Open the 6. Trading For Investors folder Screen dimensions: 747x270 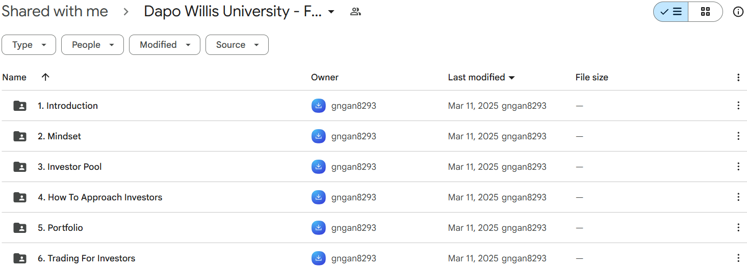coord(86,258)
